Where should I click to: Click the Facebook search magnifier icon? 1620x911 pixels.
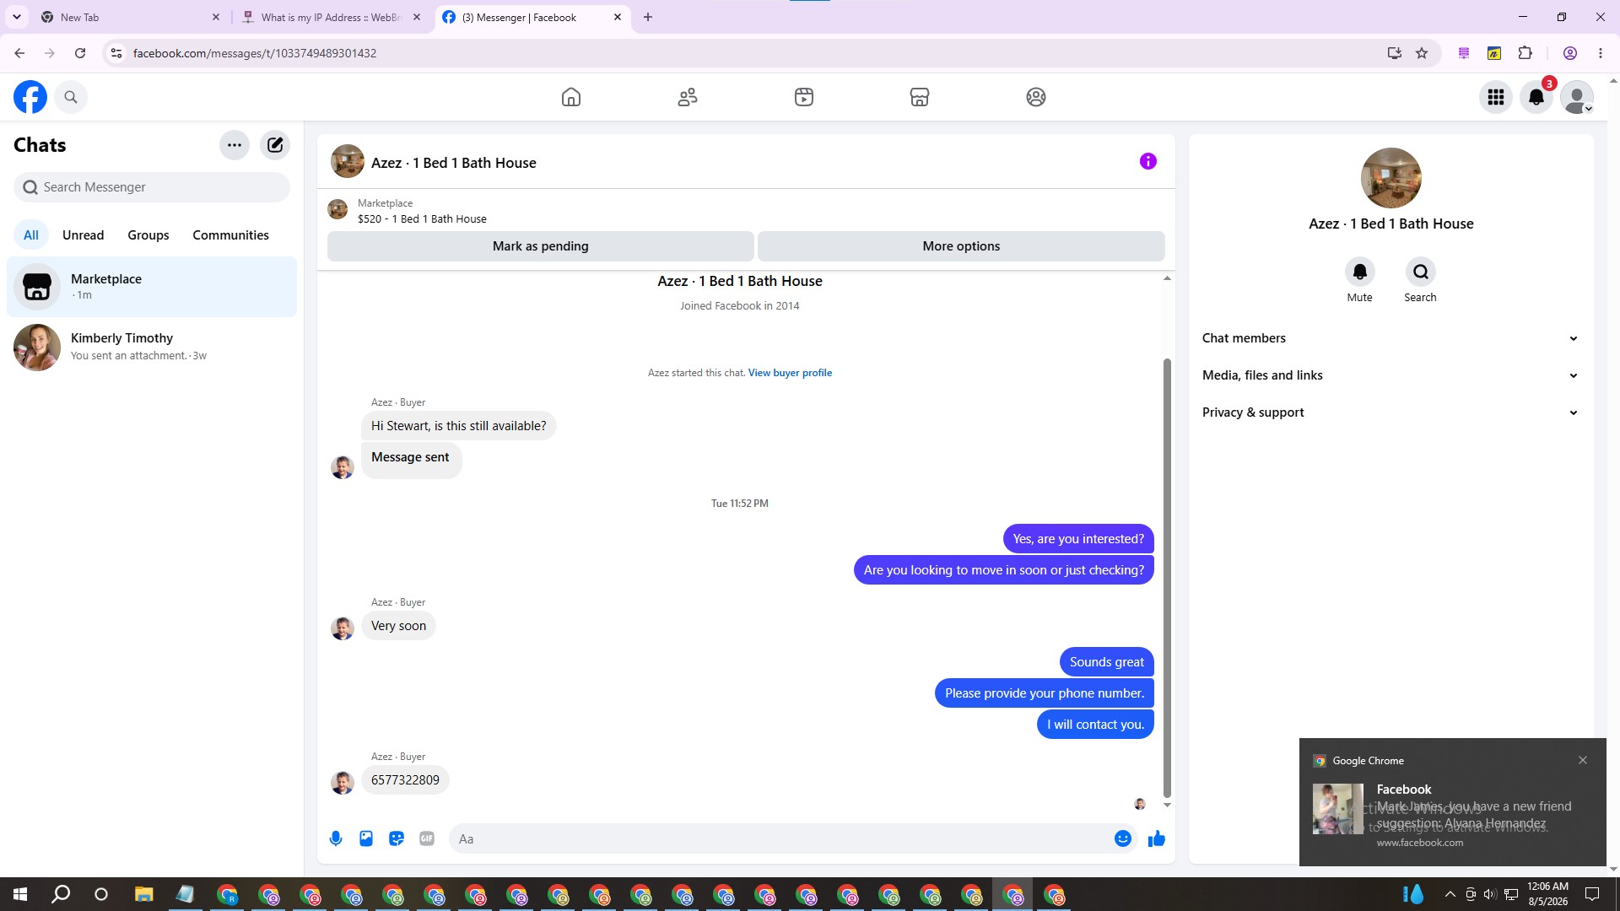pyautogui.click(x=71, y=97)
